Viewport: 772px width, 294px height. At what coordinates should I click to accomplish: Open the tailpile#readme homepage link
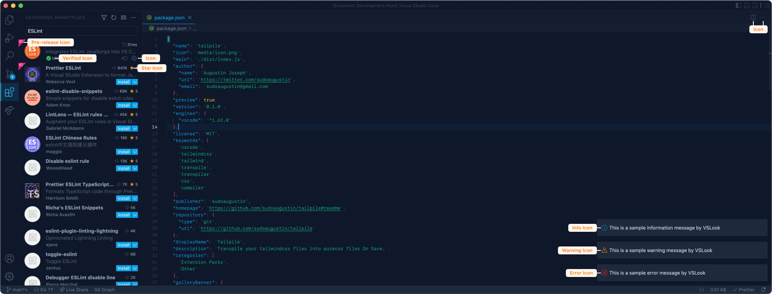275,208
